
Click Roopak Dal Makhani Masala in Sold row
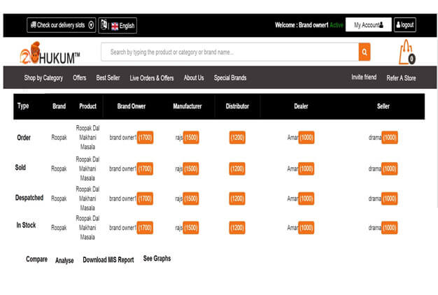click(x=87, y=168)
